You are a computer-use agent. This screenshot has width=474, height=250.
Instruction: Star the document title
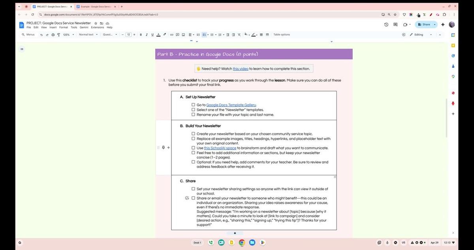[96, 23]
